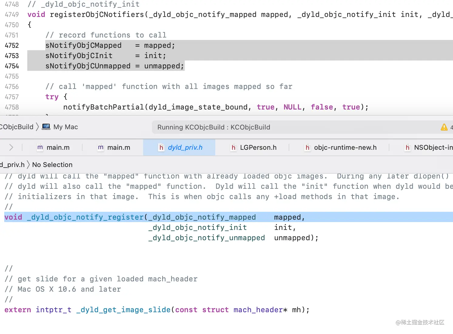The image size is (453, 334).
Task: Click the _dyld_objc_notify_register function name
Action: pyautogui.click(x=85, y=217)
